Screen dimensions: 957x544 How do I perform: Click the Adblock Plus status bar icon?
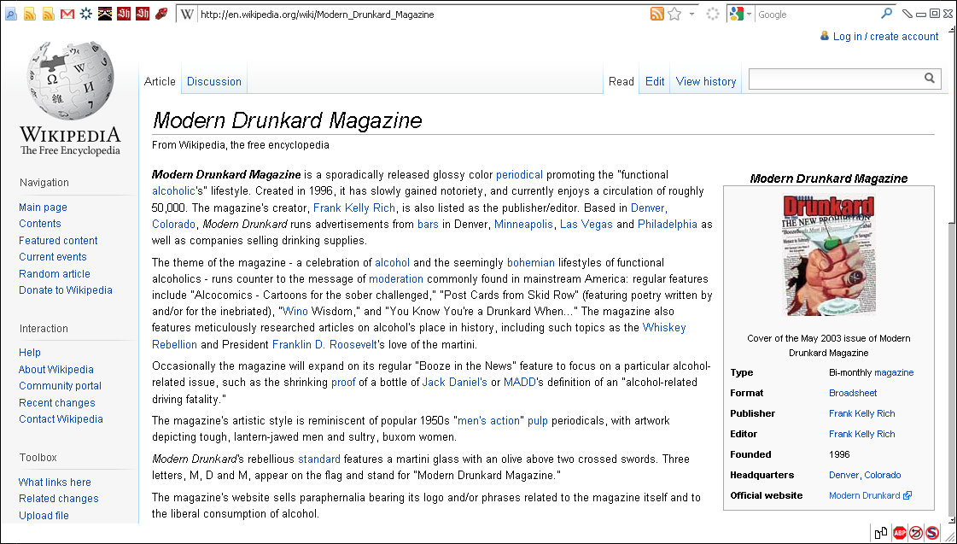coord(899,533)
